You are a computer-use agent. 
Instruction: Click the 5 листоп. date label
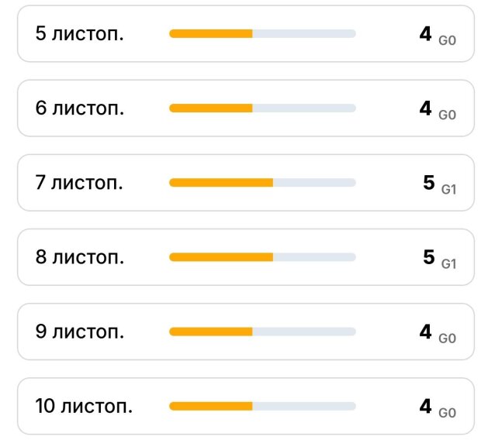tap(79, 34)
